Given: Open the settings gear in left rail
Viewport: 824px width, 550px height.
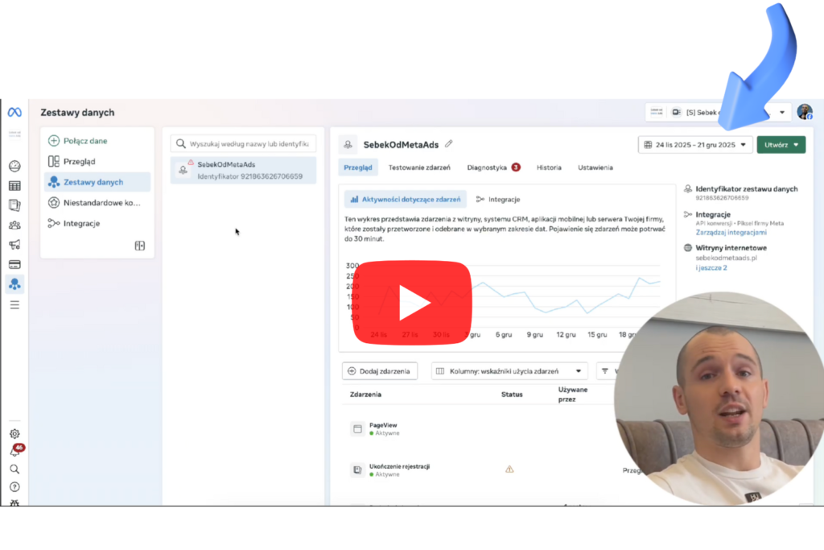Looking at the screenshot, I should [x=14, y=433].
